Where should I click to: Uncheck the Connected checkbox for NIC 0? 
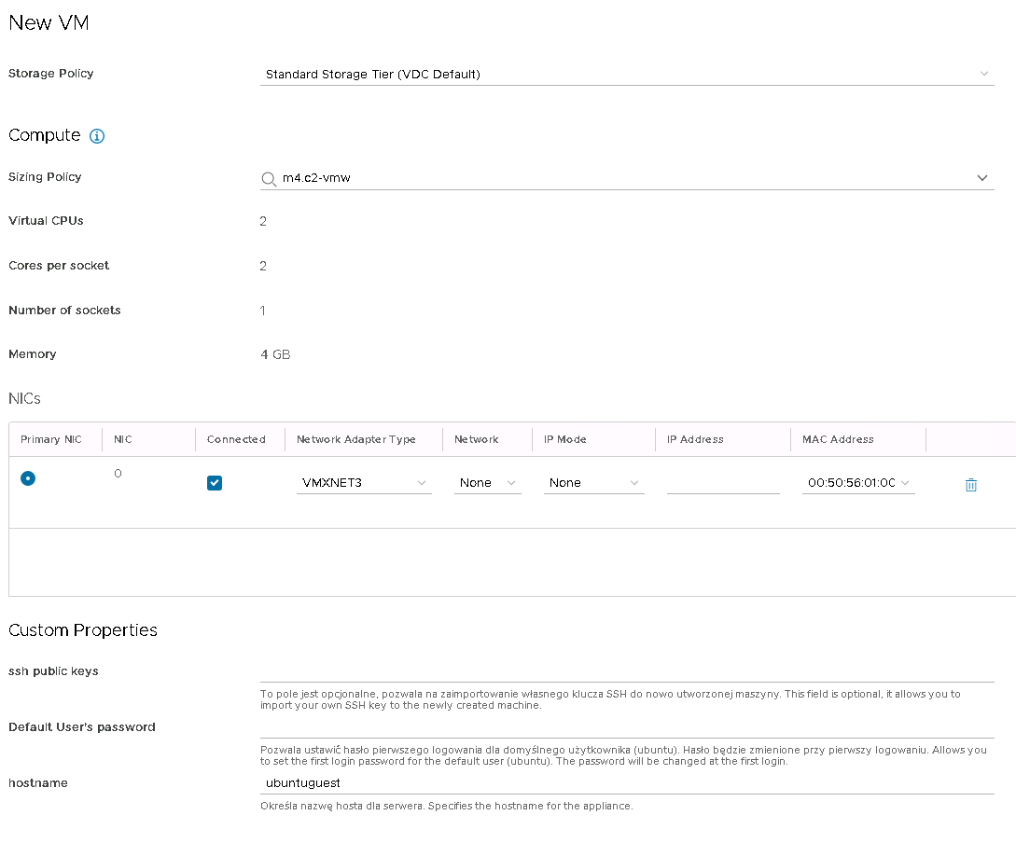pyautogui.click(x=215, y=483)
